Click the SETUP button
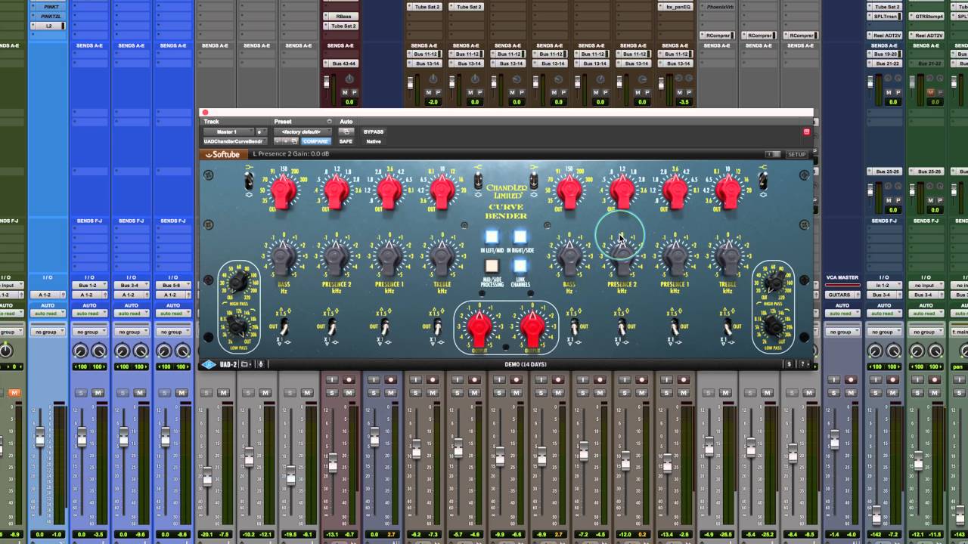Viewport: 968px width, 544px height. pyautogui.click(x=797, y=154)
